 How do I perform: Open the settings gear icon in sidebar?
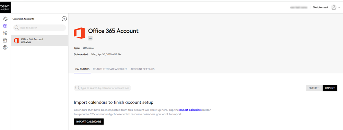click(5, 26)
